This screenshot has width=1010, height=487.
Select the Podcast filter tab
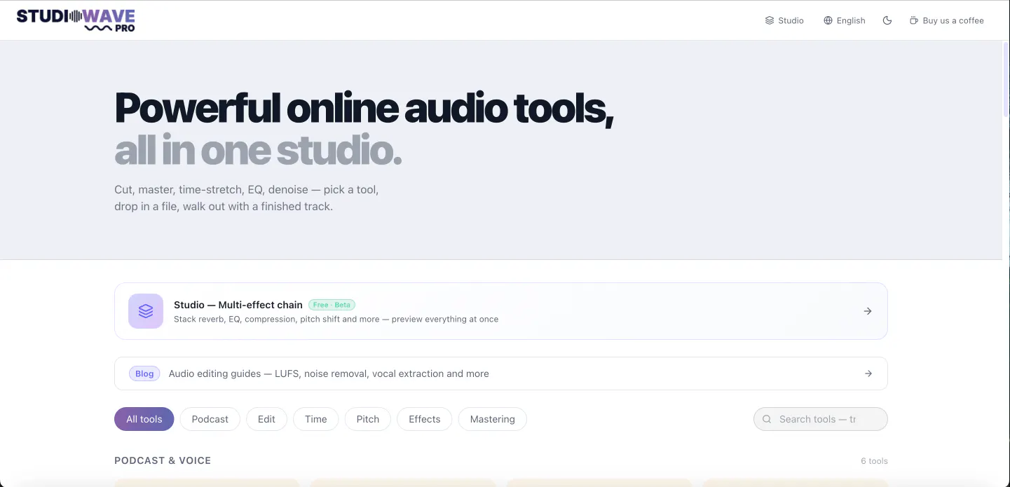click(x=210, y=419)
